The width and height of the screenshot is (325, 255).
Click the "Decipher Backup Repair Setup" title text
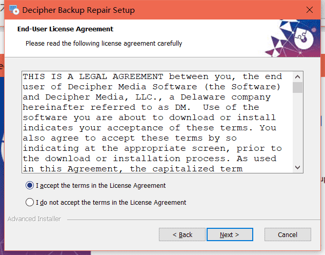tap(78, 10)
